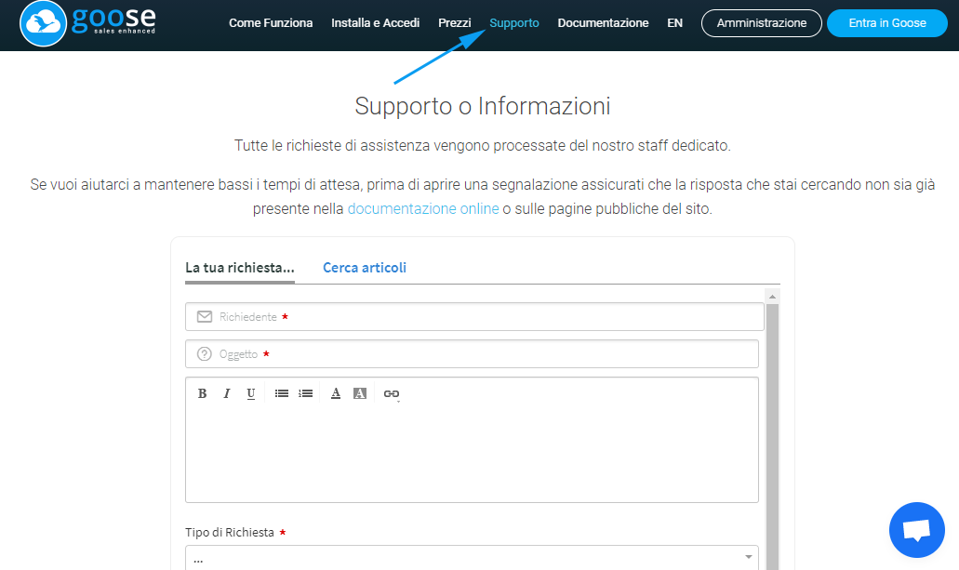The height and width of the screenshot is (570, 959).
Task: Open Come Funziona page
Action: pyautogui.click(x=271, y=23)
